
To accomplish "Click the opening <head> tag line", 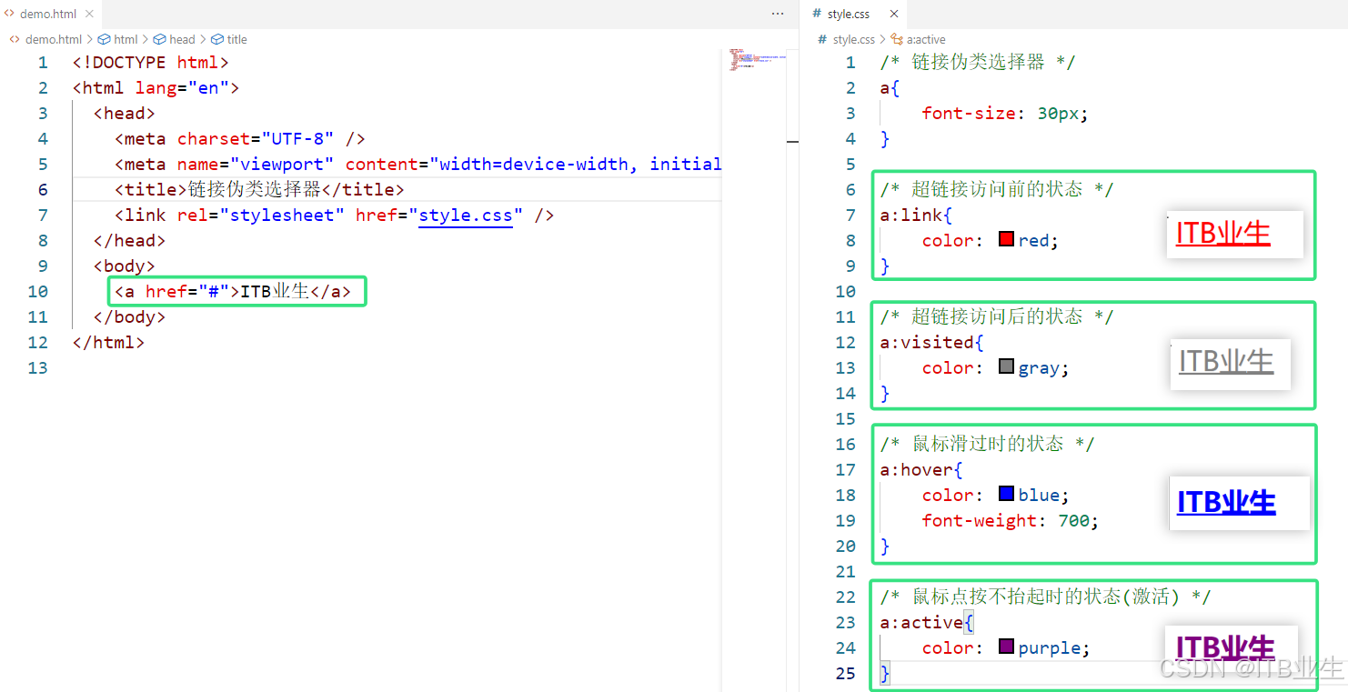I will 125,114.
